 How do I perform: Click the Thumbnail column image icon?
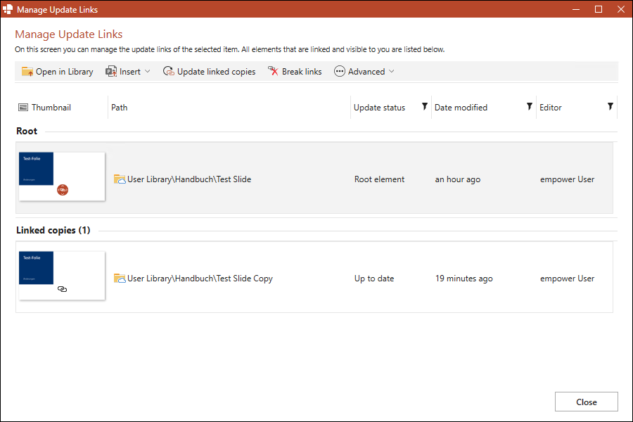23,108
